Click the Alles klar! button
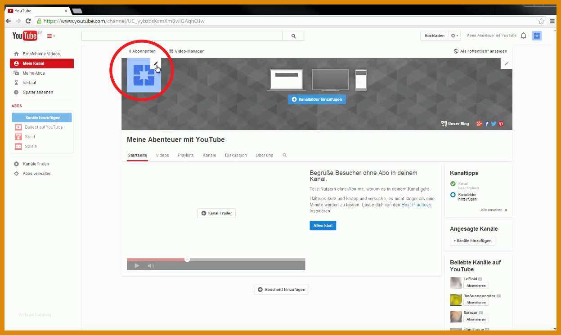The width and height of the screenshot is (561, 335). [x=323, y=225]
